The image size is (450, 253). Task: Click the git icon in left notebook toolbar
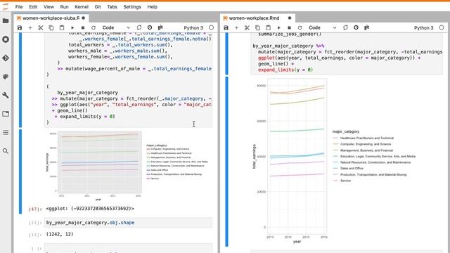tap(160, 27)
